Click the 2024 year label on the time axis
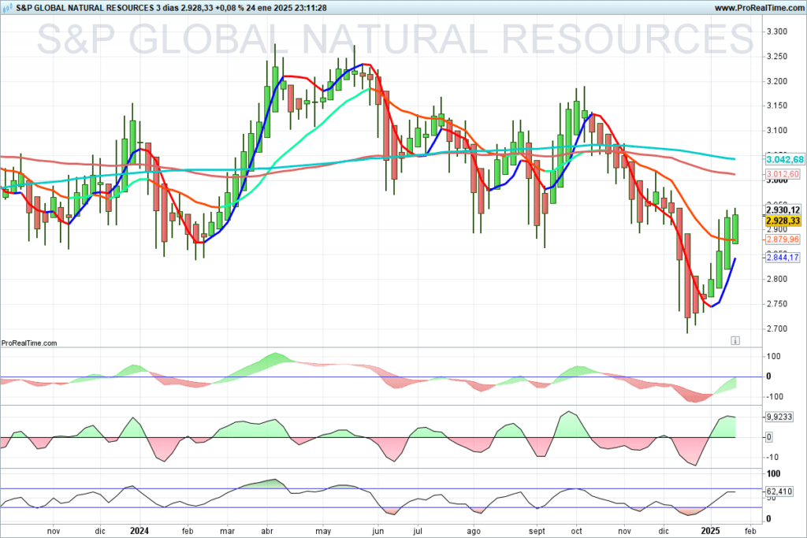The width and height of the screenshot is (807, 538). 139,531
